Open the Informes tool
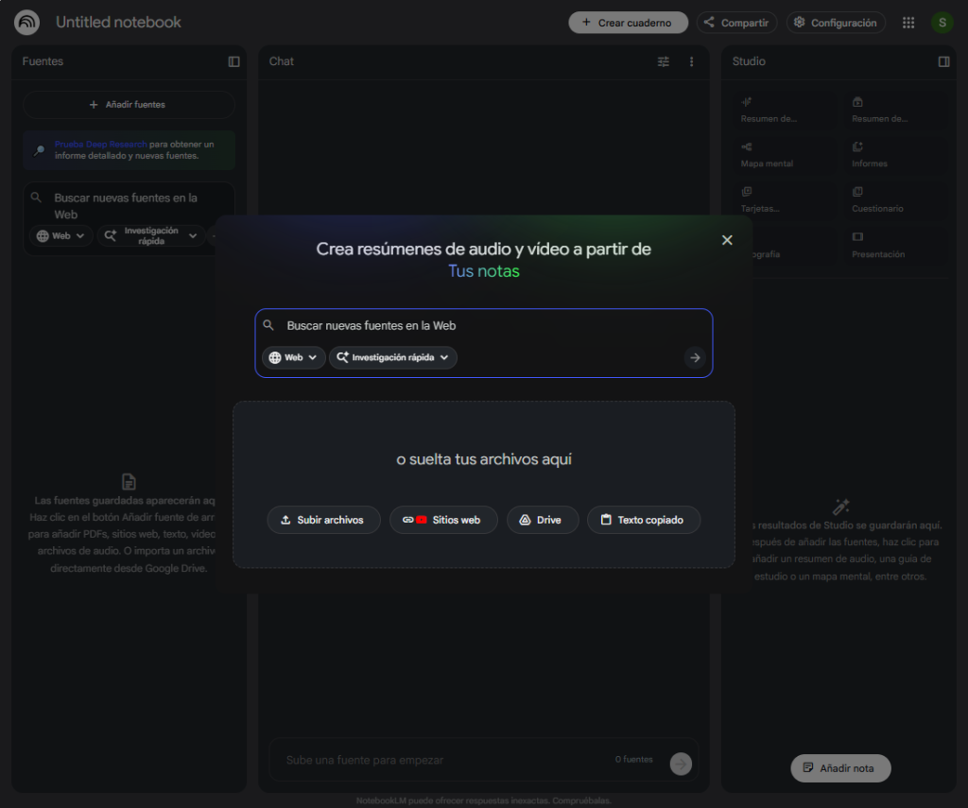 (896, 154)
